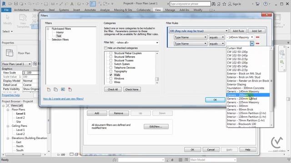Select Exterior Glazing in the type name list

point(236,84)
